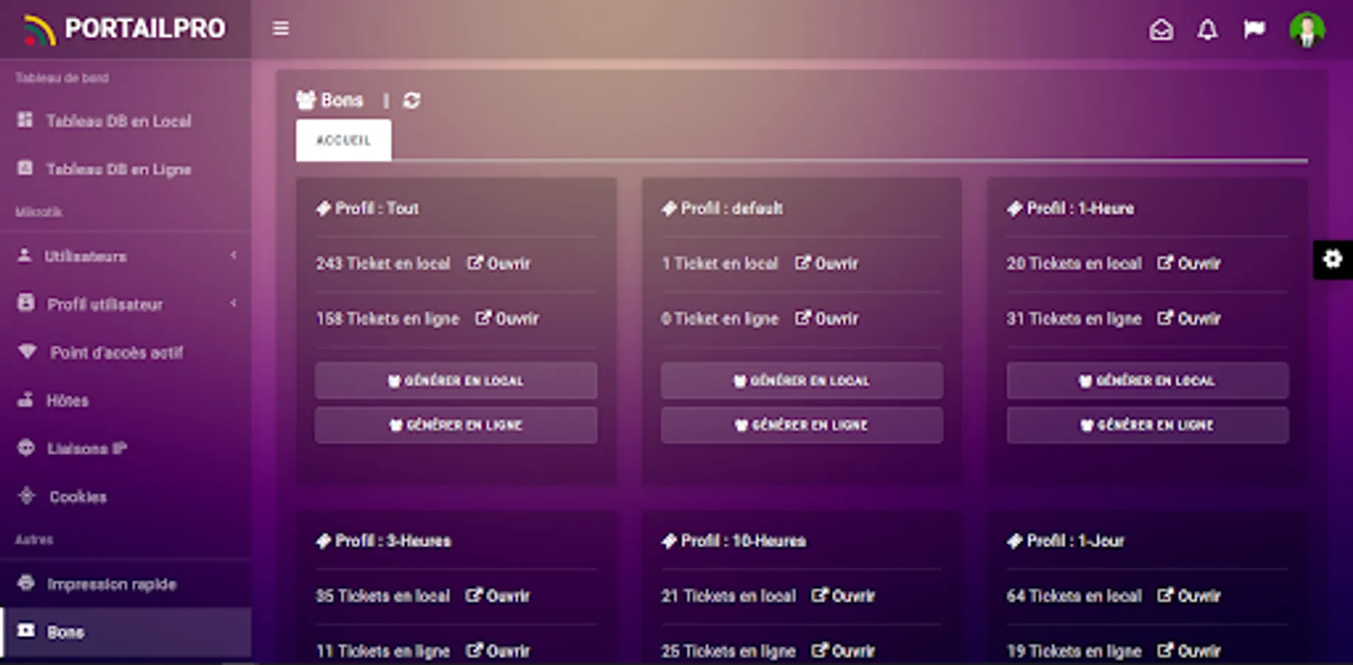
Task: Open the 25 online tickets of Profil 10-Heures
Action: point(844,651)
